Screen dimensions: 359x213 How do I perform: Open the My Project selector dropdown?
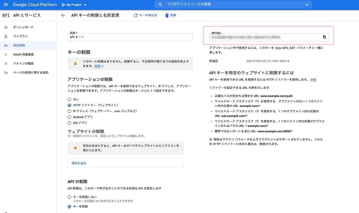pyautogui.click(x=74, y=5)
